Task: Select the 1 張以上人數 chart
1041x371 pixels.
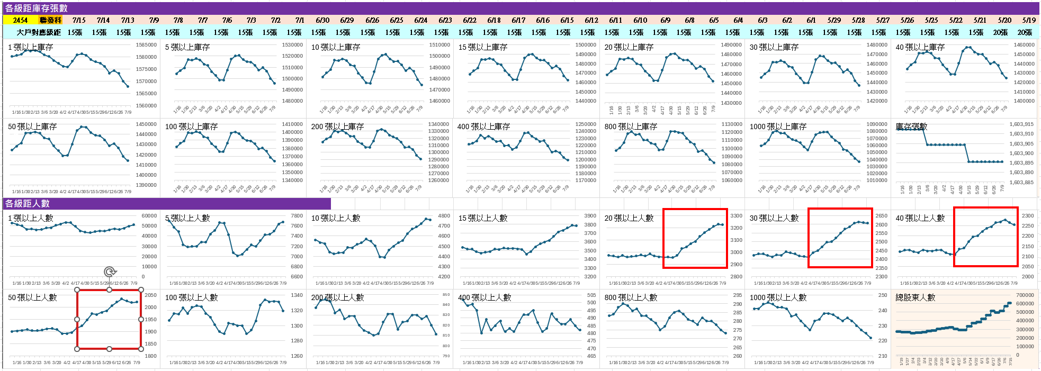Action: [82, 249]
